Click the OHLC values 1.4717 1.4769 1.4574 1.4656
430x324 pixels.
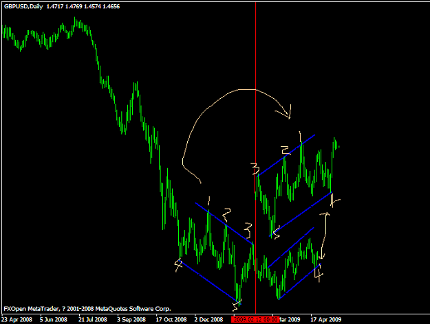tap(83, 6)
